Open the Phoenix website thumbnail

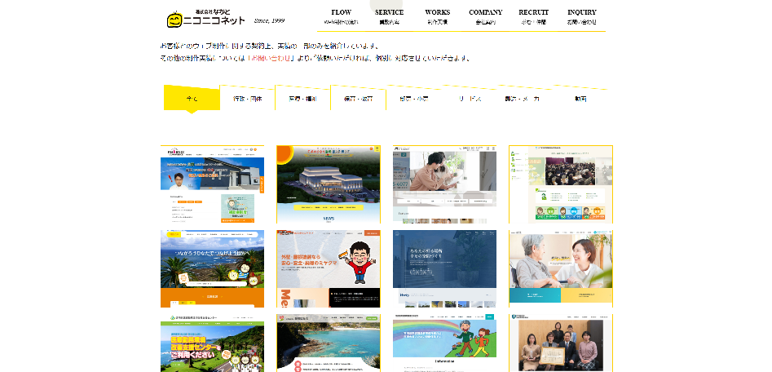tap(212, 184)
